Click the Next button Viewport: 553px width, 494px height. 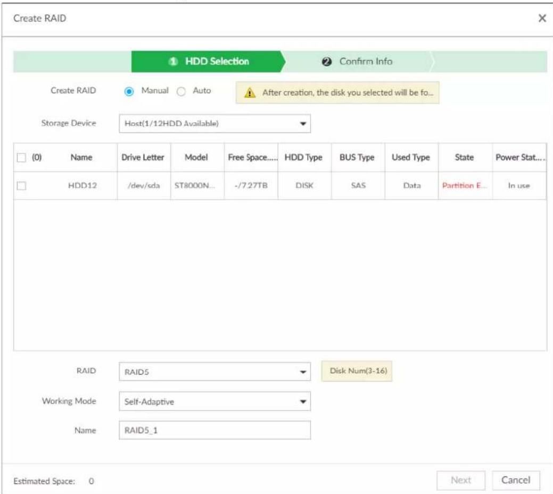coord(460,480)
